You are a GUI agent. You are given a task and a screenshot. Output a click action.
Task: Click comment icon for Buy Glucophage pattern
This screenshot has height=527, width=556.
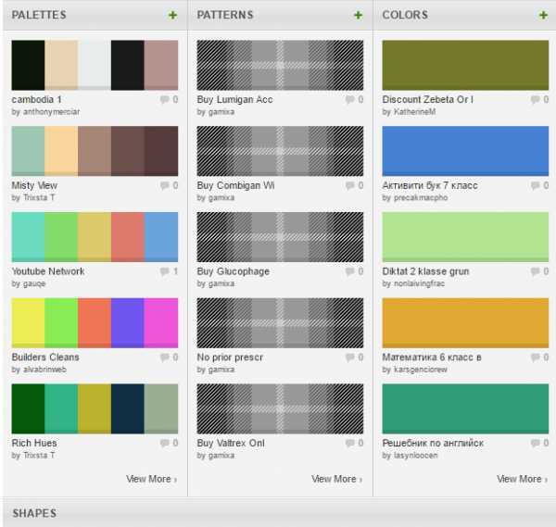[350, 272]
